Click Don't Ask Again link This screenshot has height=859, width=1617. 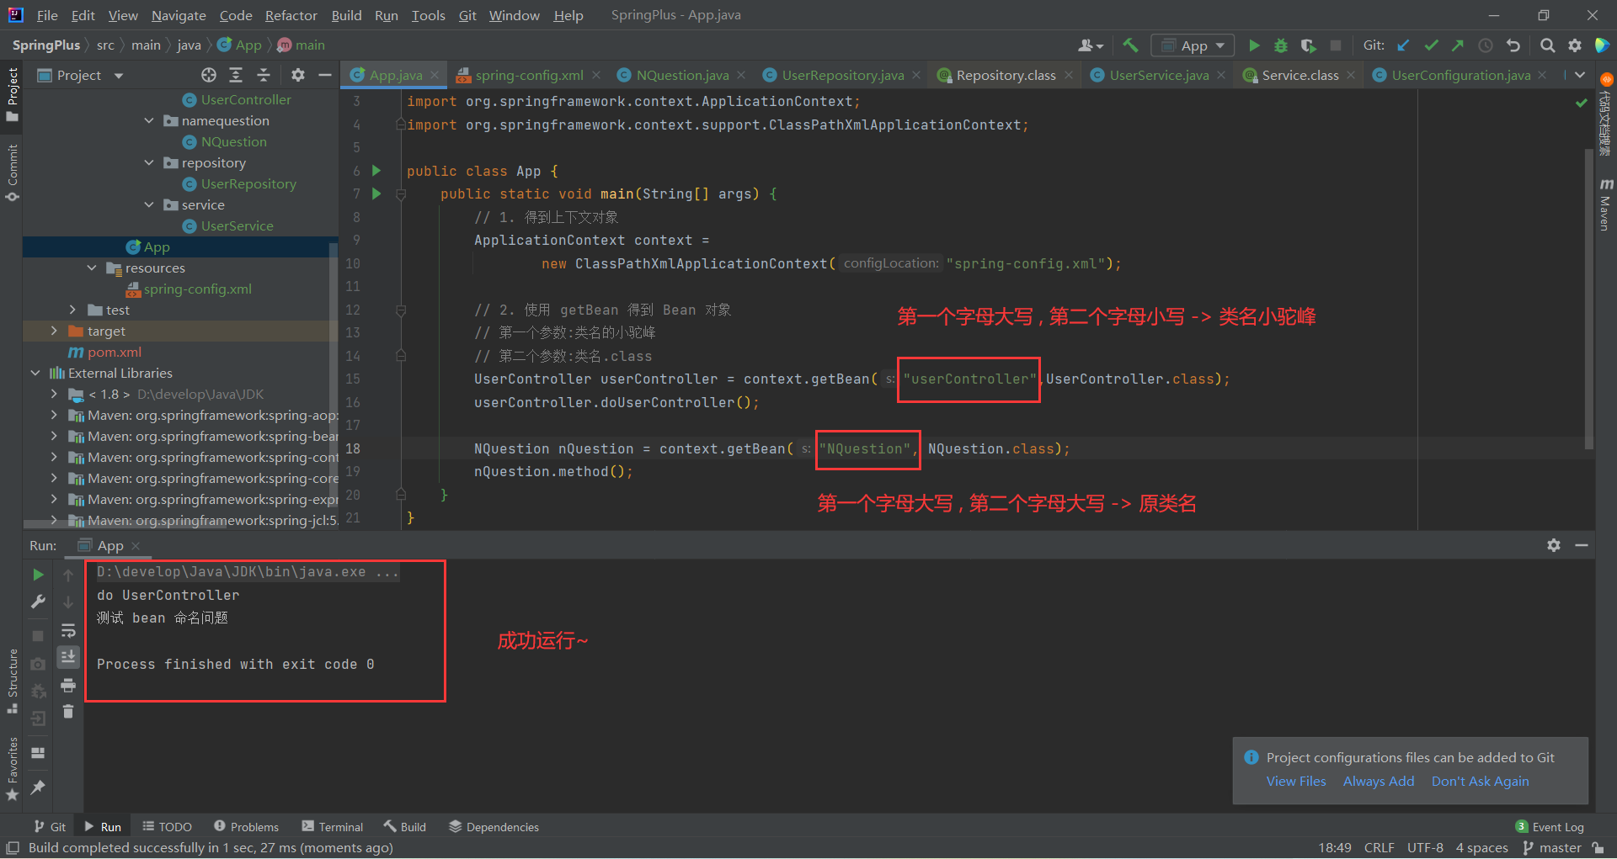1480,781
